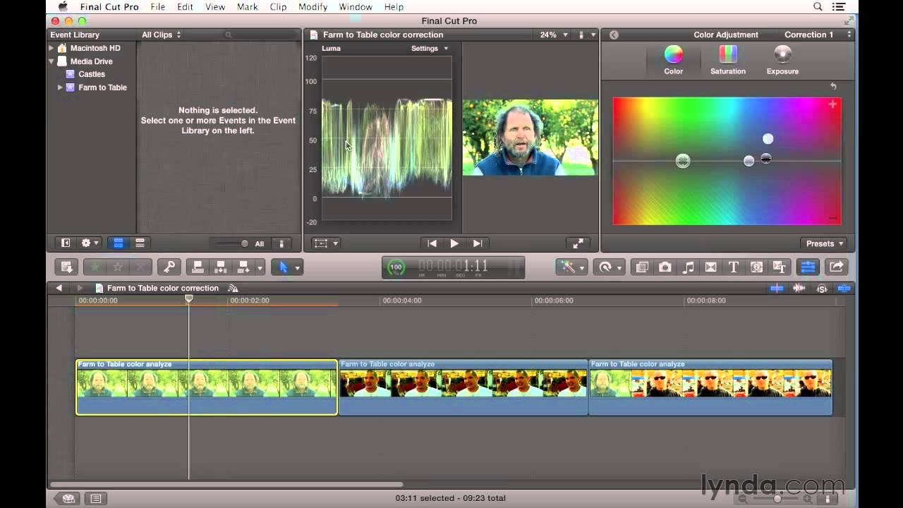Click the Connect clip edit button
The height and width of the screenshot is (508, 903).
tap(198, 267)
